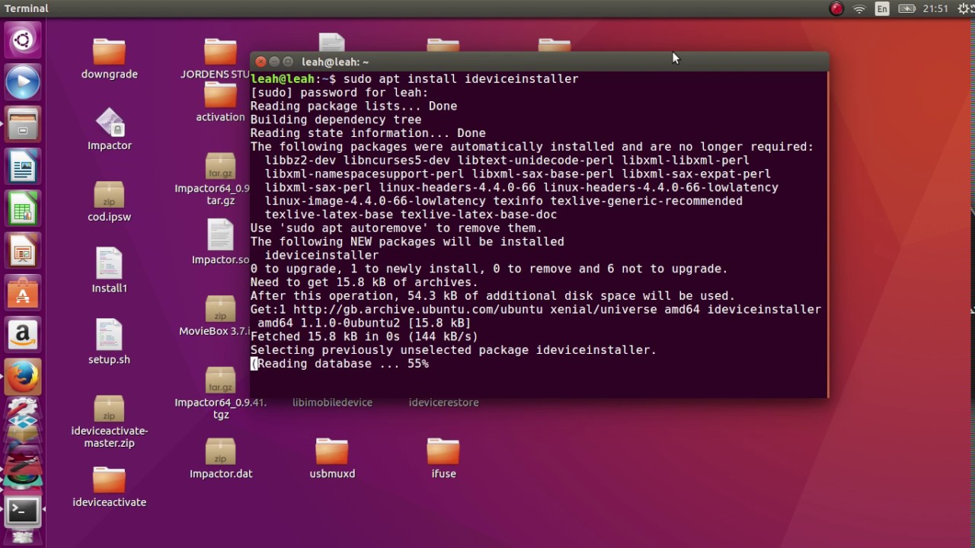The height and width of the screenshot is (548, 975).
Task: Click the '[sudo] password for leah:' line
Action: (339, 93)
